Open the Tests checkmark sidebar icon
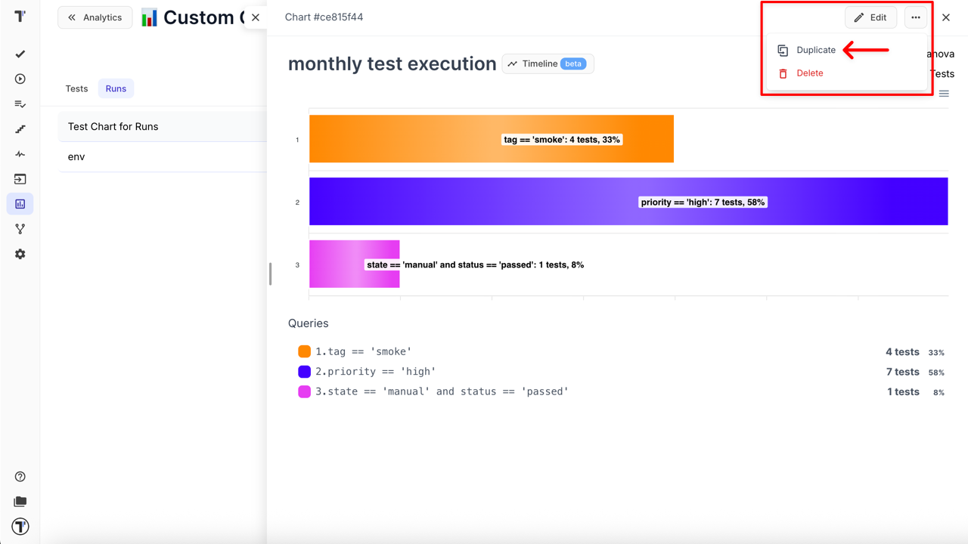The height and width of the screenshot is (544, 968). [20, 54]
